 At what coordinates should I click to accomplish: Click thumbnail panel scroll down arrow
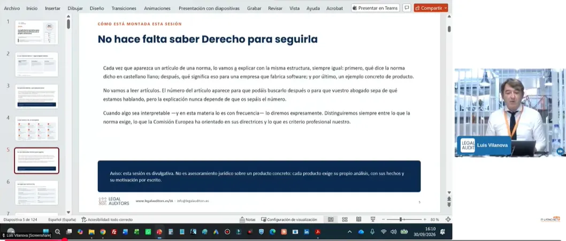pyautogui.click(x=68, y=213)
